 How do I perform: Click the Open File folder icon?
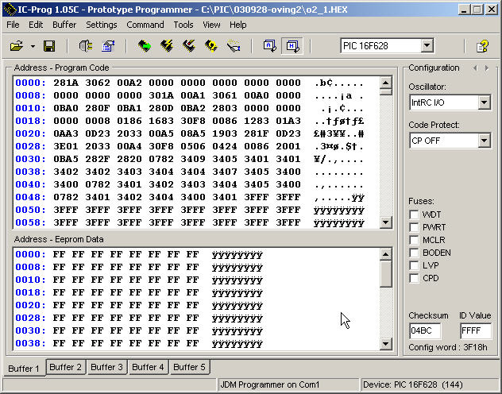[x=17, y=47]
